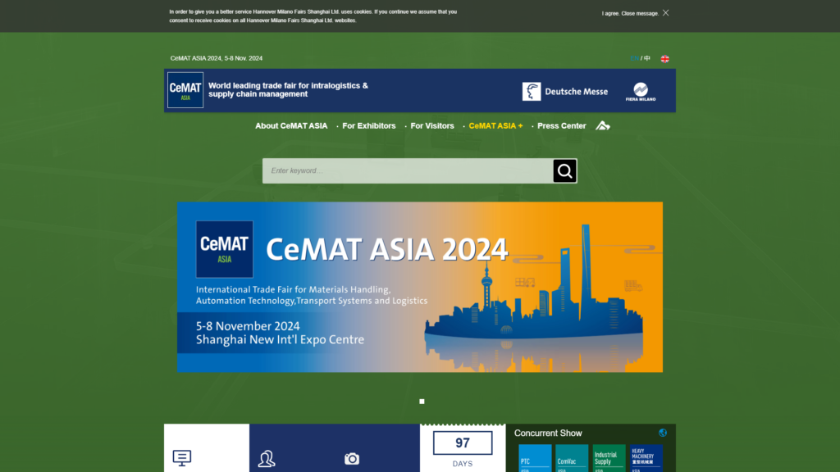Click the icon after Press Center

(x=603, y=125)
